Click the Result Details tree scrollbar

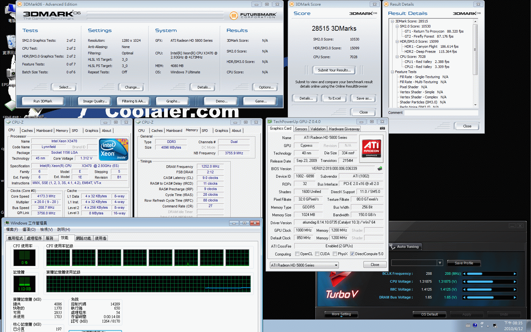[x=475, y=63]
